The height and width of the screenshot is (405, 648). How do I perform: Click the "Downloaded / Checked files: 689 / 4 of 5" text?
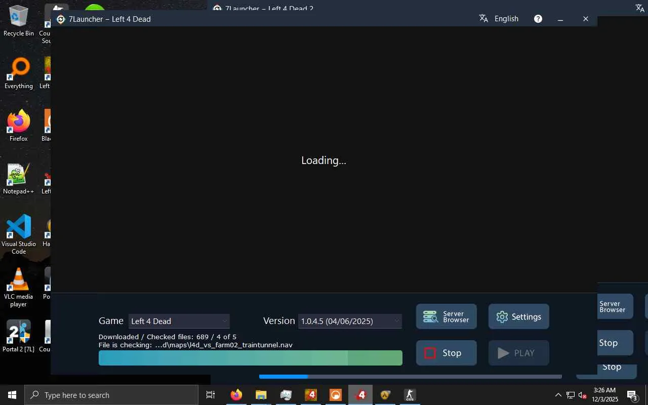(168, 337)
